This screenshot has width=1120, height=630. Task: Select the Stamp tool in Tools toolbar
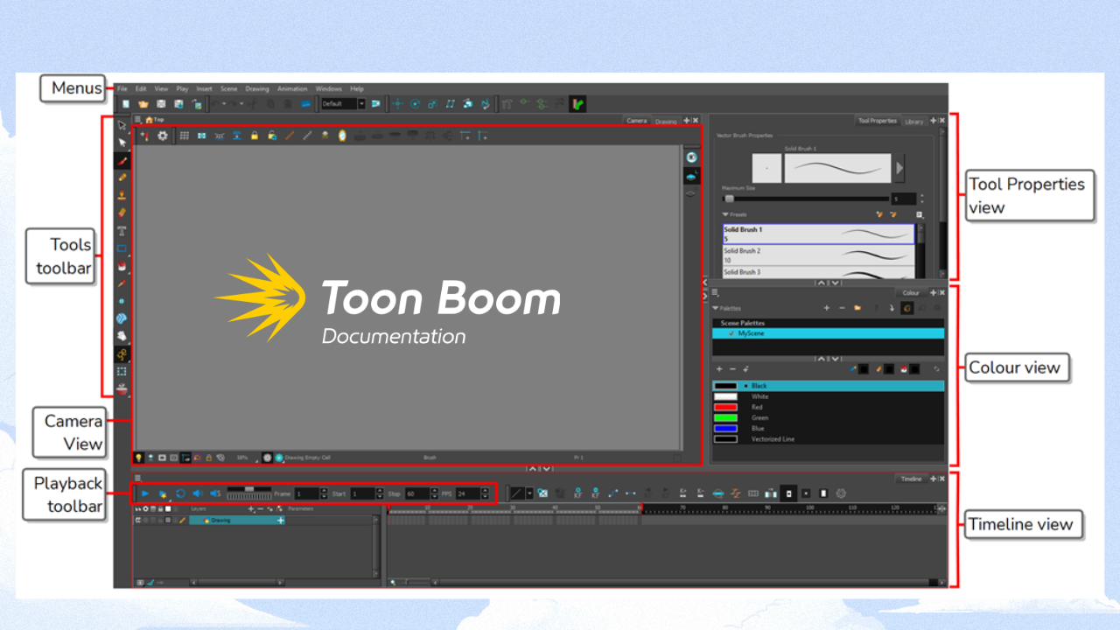(x=122, y=195)
